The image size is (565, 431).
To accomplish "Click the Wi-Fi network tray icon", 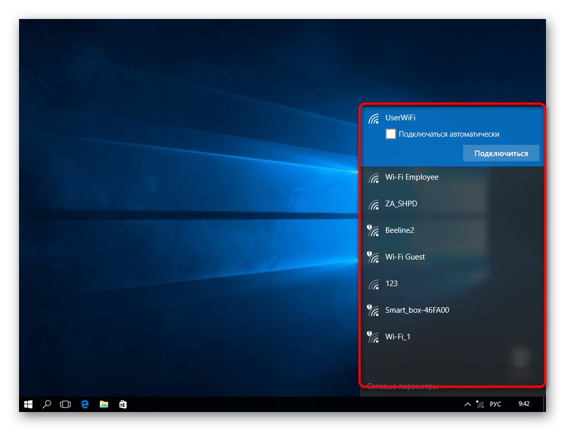I will point(480,404).
